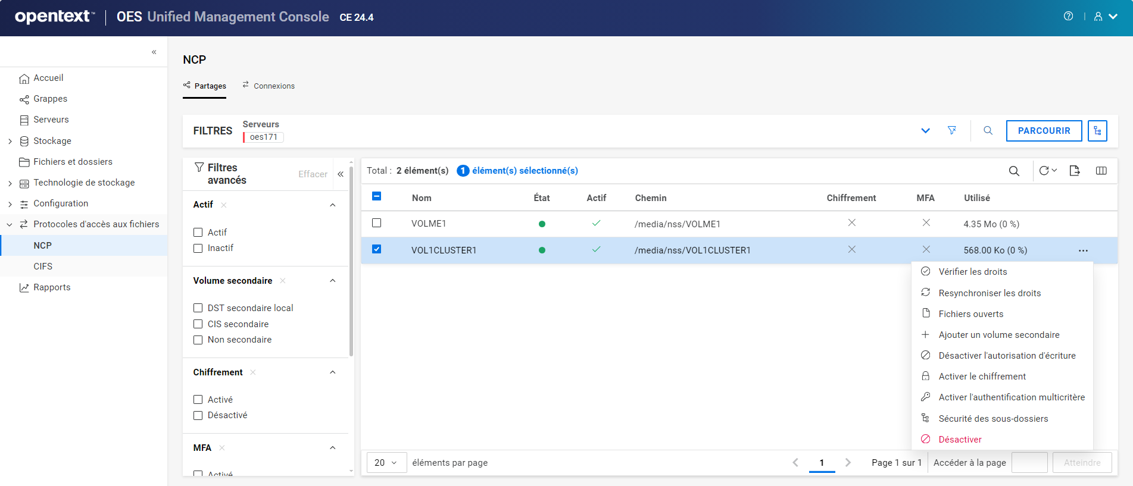Click the help question mark icon
This screenshot has width=1133, height=486.
point(1068,16)
